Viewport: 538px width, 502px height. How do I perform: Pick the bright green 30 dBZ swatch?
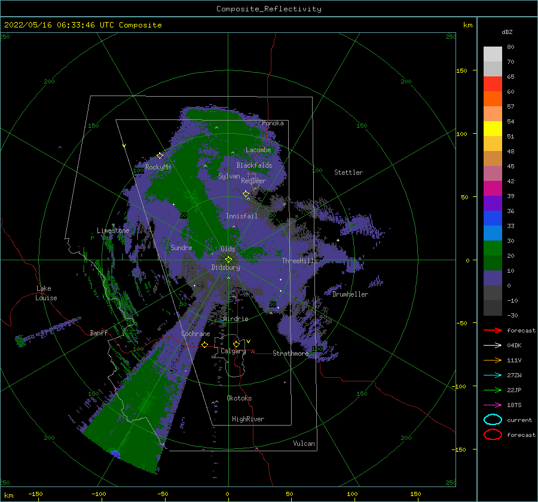point(493,248)
